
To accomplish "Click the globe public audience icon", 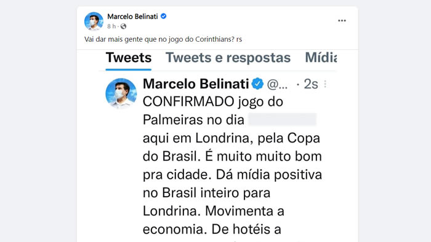I will click(123, 26).
